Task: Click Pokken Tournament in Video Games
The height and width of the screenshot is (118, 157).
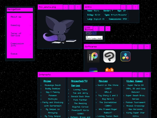Action: pyautogui.click(x=135, y=102)
